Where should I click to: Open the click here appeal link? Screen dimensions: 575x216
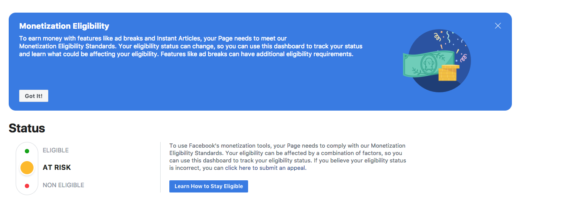pos(239,168)
